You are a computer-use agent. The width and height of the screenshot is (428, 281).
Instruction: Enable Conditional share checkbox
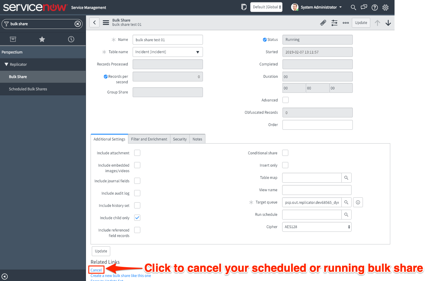(285, 153)
